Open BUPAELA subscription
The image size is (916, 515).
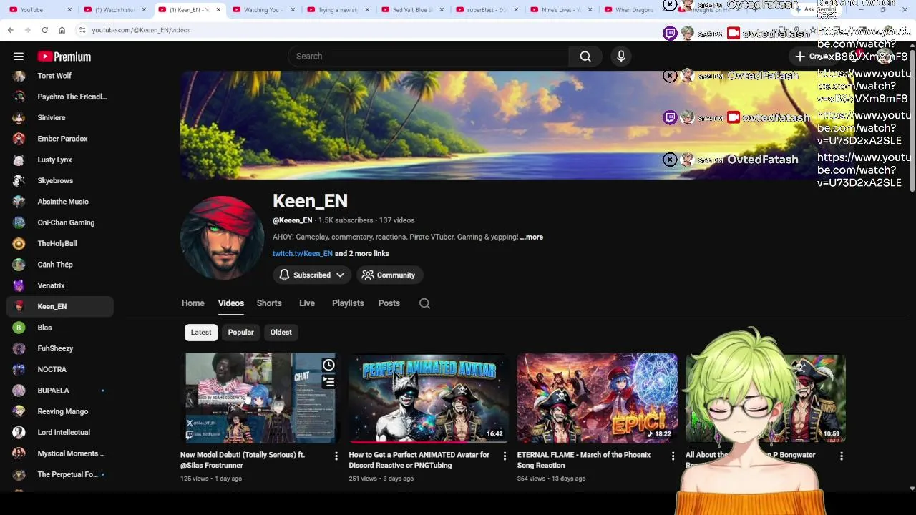coord(60,391)
